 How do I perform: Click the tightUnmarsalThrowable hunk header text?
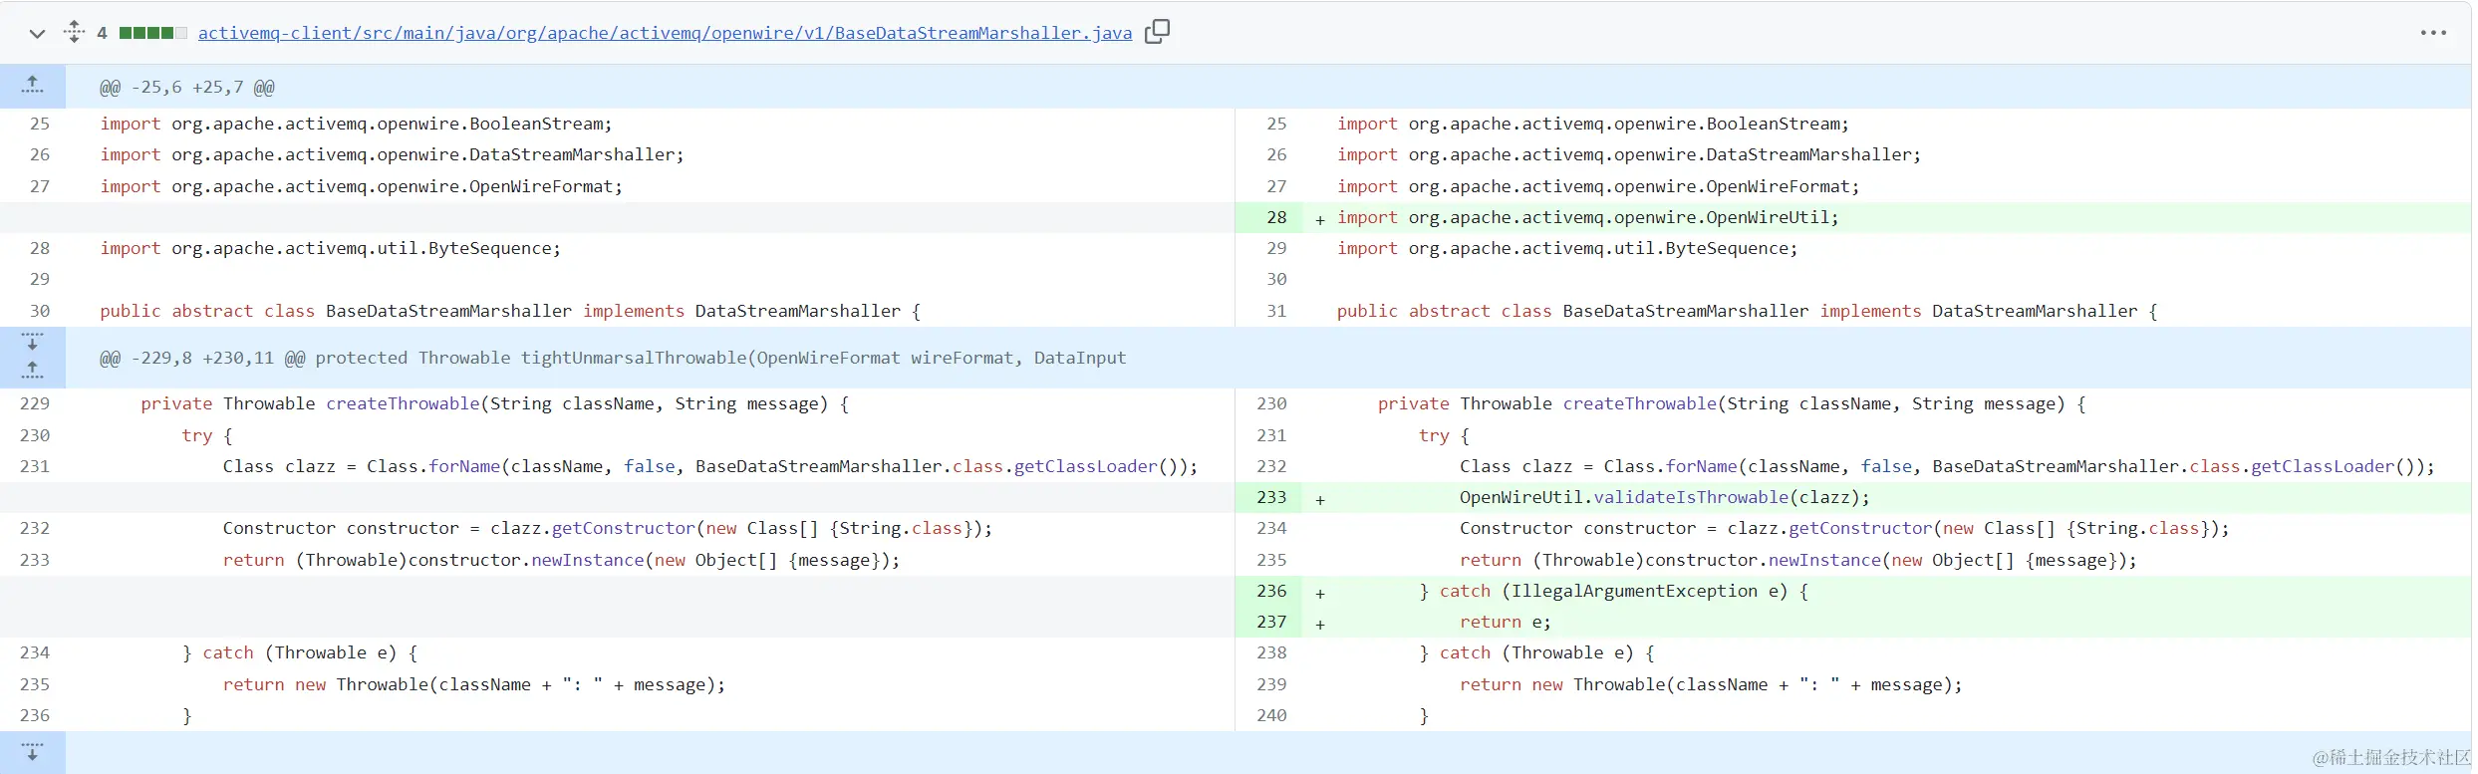click(613, 358)
